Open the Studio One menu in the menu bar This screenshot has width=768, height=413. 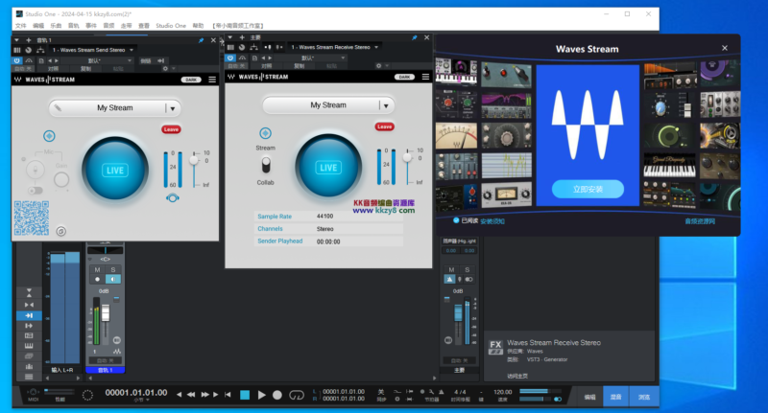tap(171, 26)
